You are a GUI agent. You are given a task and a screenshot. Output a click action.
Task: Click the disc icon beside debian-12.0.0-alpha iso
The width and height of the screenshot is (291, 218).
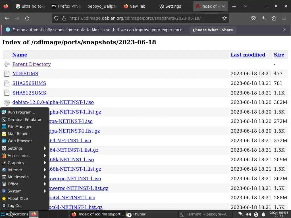7,102
